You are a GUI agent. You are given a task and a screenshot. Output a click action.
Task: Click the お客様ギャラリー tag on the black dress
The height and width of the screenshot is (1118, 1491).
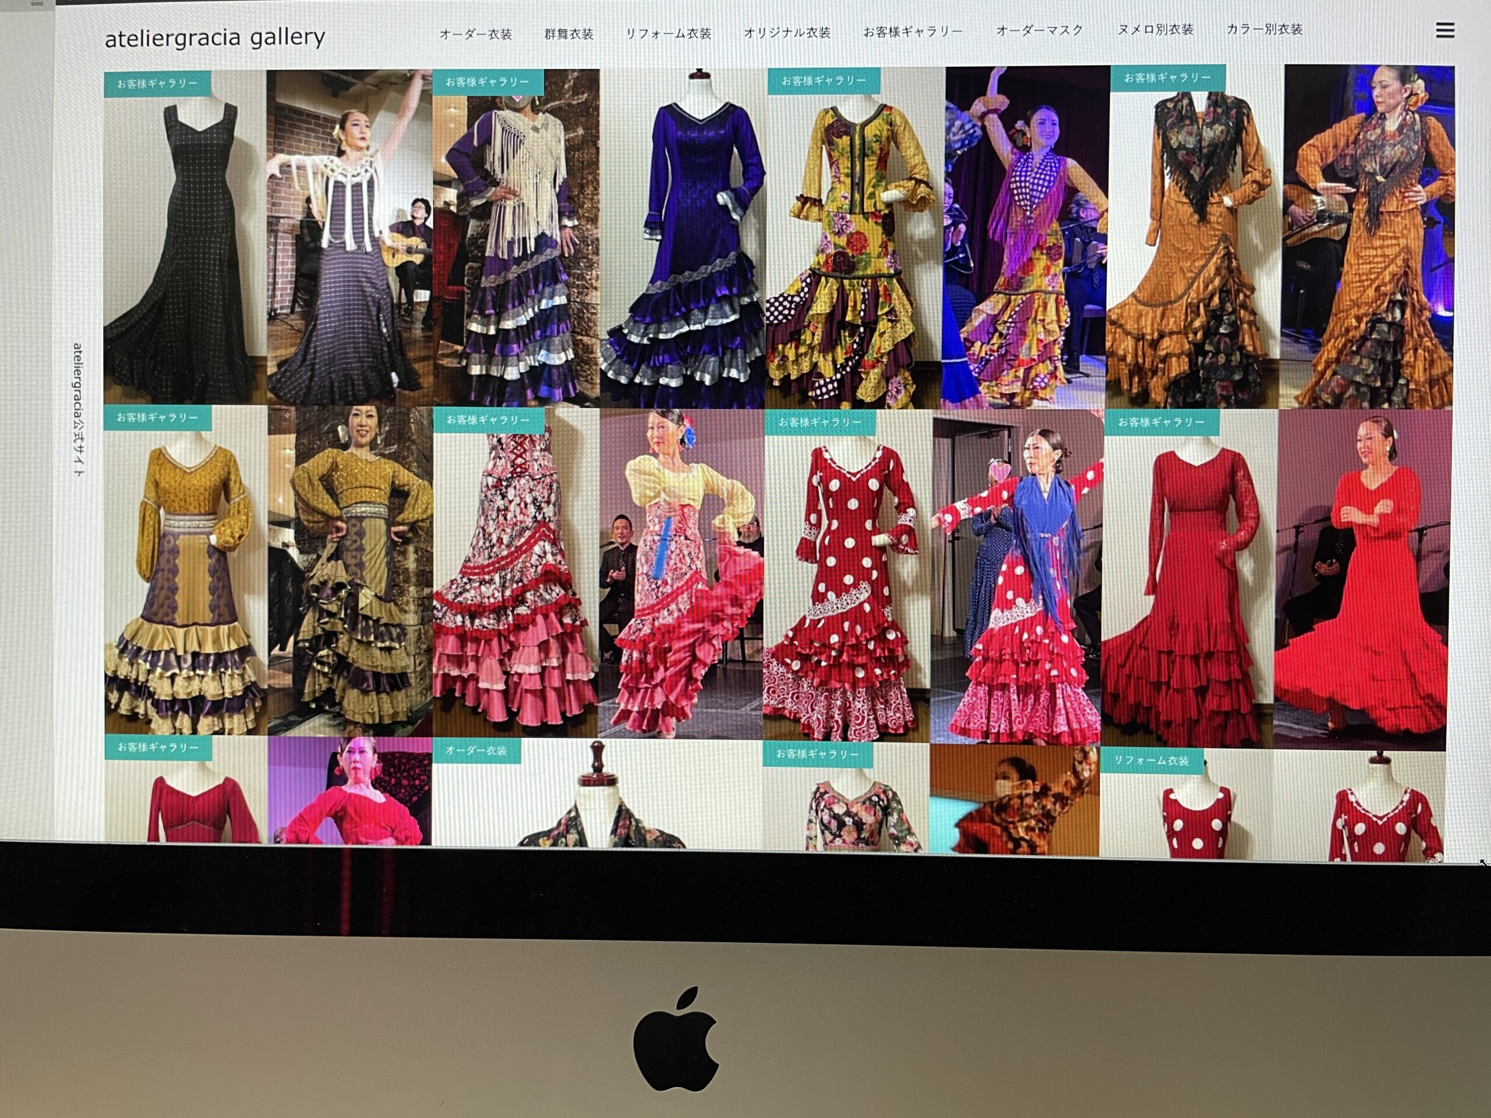(157, 84)
